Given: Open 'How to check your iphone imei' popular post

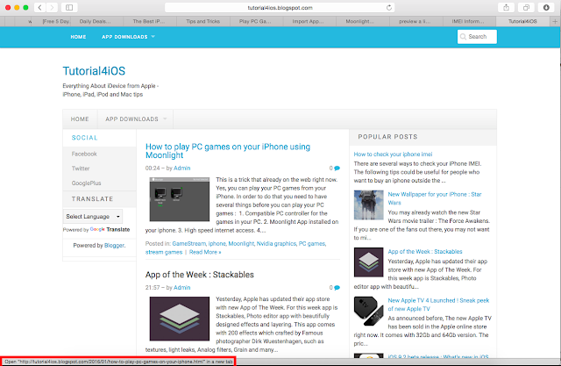Looking at the screenshot, I should pyautogui.click(x=393, y=154).
